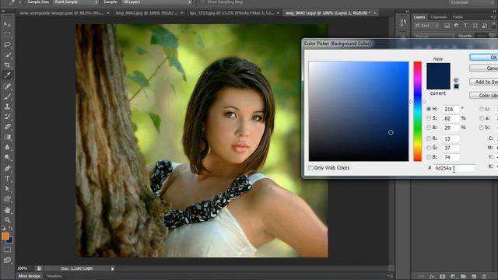Select the Lasso tool
The width and height of the screenshot is (498, 280).
pyautogui.click(x=7, y=44)
